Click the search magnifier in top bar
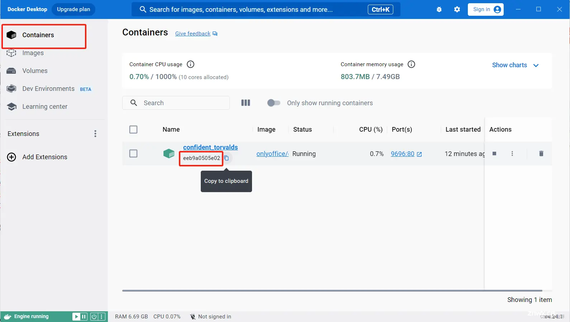570x322 pixels. point(143,9)
